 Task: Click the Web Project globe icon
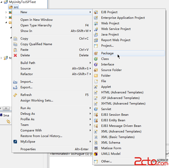click(96, 23)
